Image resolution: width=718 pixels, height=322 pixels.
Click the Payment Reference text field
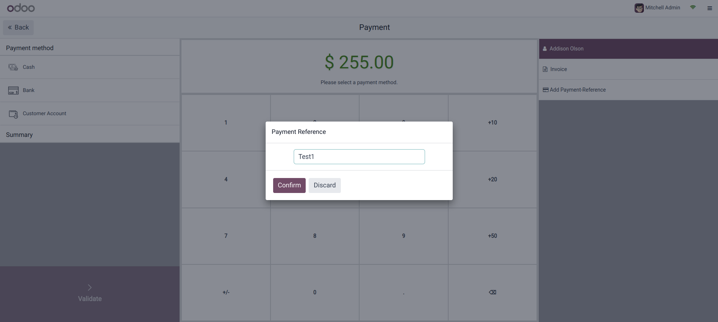[359, 157]
